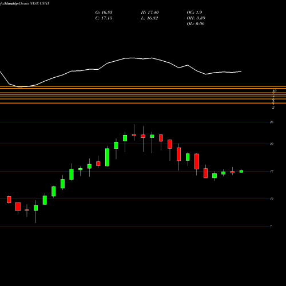Click the 'OL: 0.06' readout
This screenshot has width=286, height=286.
pyautogui.click(x=196, y=24)
